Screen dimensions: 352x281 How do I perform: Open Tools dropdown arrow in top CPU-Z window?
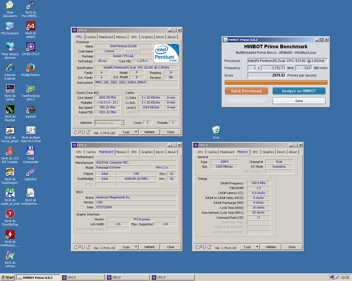click(x=136, y=132)
